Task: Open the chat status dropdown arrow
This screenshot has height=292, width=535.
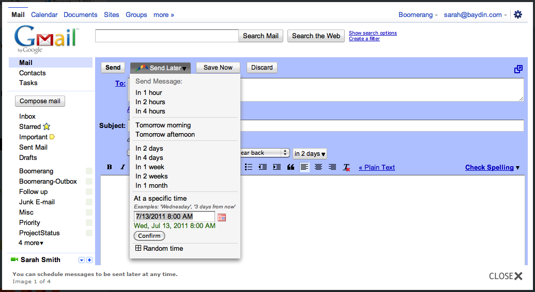Action: (x=82, y=260)
